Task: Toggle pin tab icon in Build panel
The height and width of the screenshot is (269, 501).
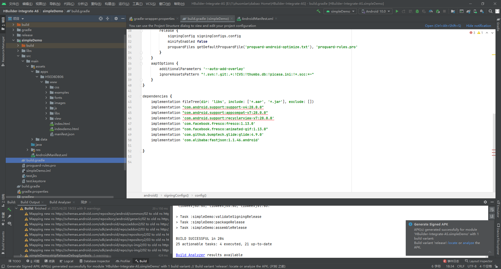Action: (x=10, y=216)
